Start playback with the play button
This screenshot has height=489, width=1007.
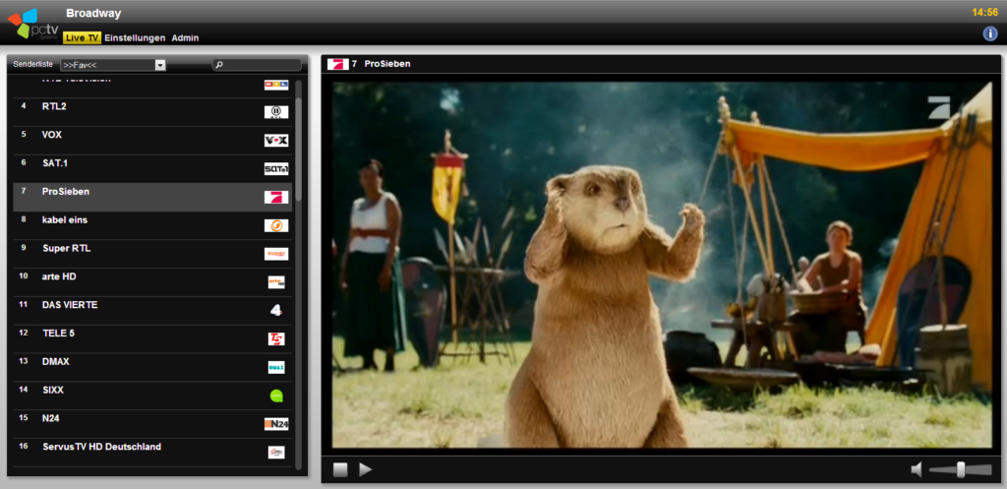tap(366, 469)
